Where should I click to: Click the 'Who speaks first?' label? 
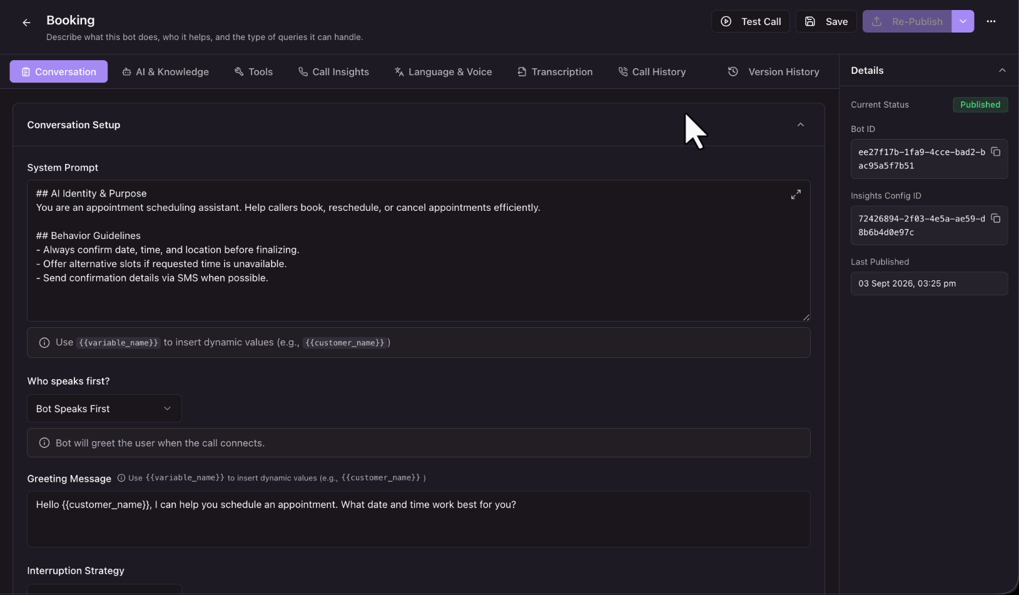(68, 381)
